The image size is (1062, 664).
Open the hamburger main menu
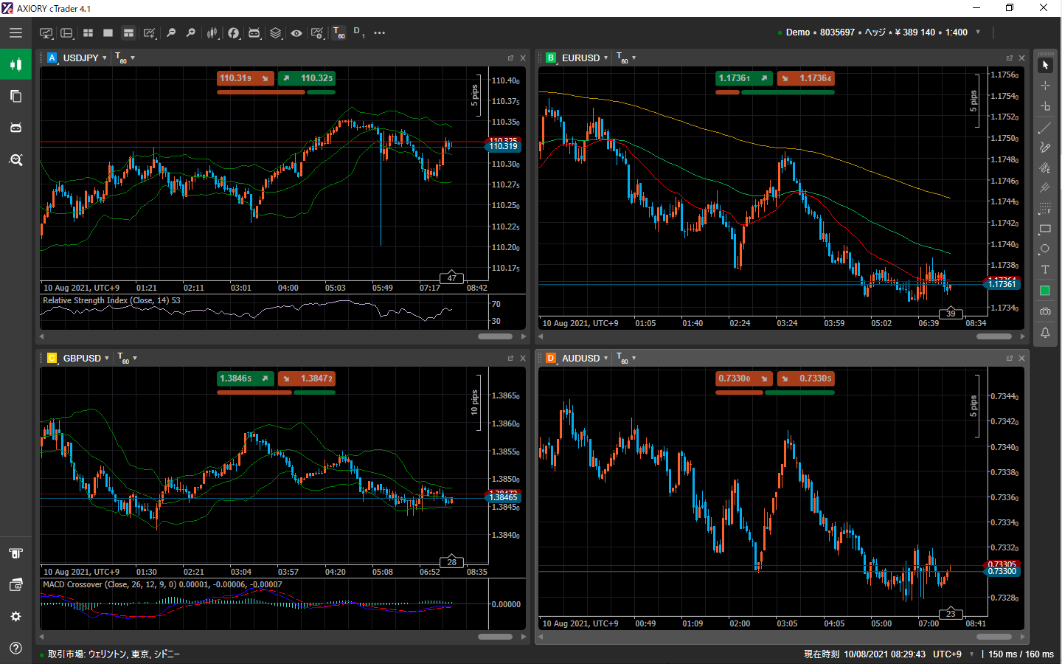pos(15,32)
